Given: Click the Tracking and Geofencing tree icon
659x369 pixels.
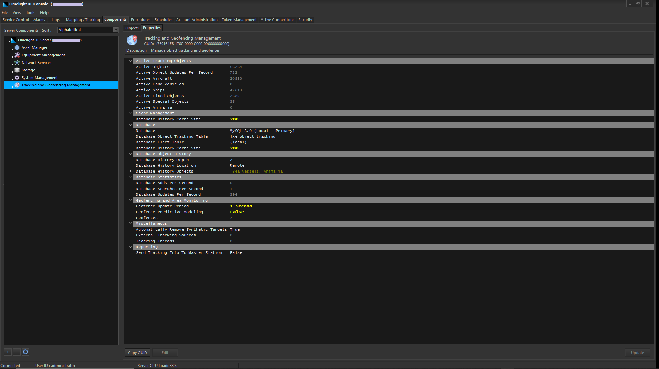Looking at the screenshot, I should (17, 85).
